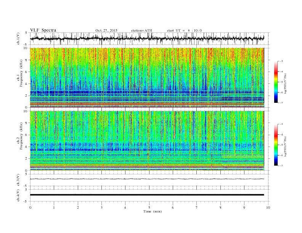Click inside the ch.2 spectrogram panel
This screenshot has height=233, width=302.
[147, 141]
